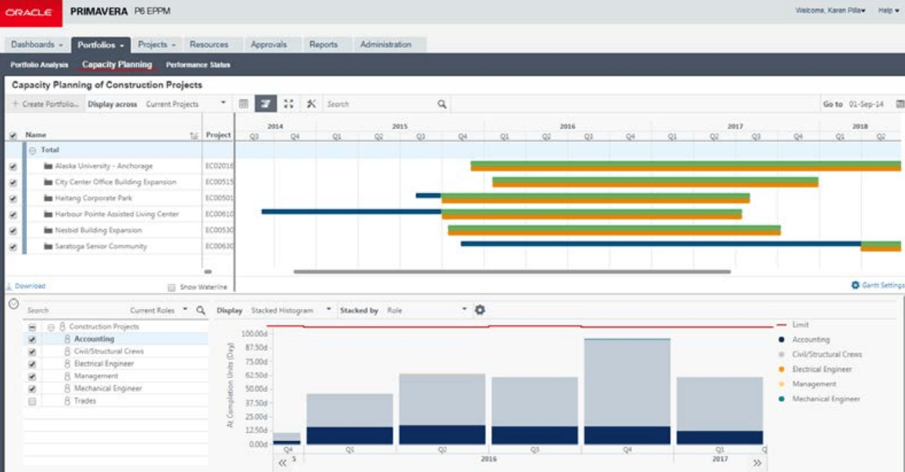Click the Oracle logo
The image size is (905, 472).
(x=31, y=12)
